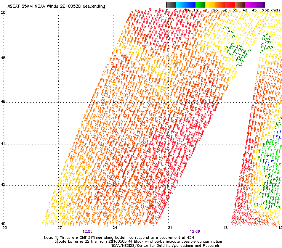Click the '-18' longitude axis label
282x248 pixels.
(x=224, y=228)
